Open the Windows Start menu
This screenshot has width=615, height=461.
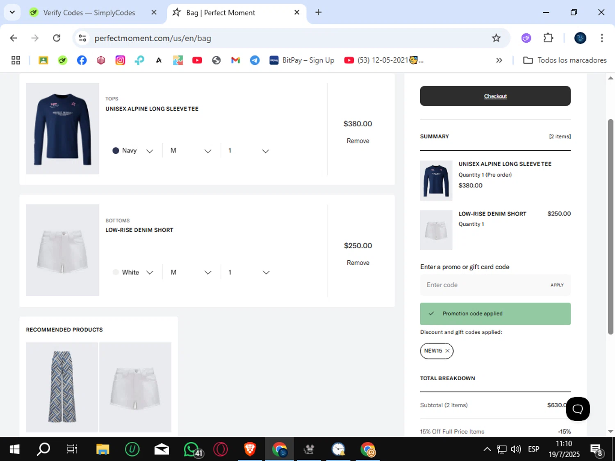coord(14,449)
